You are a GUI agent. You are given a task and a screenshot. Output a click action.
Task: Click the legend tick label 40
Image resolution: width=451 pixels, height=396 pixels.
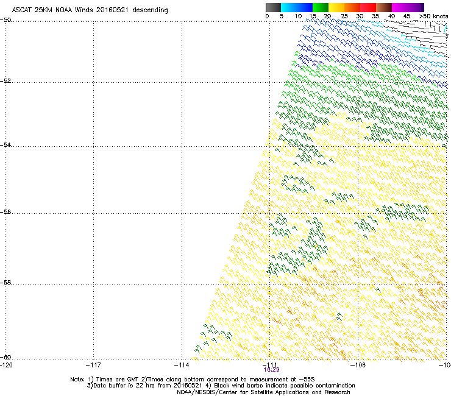pos(391,16)
